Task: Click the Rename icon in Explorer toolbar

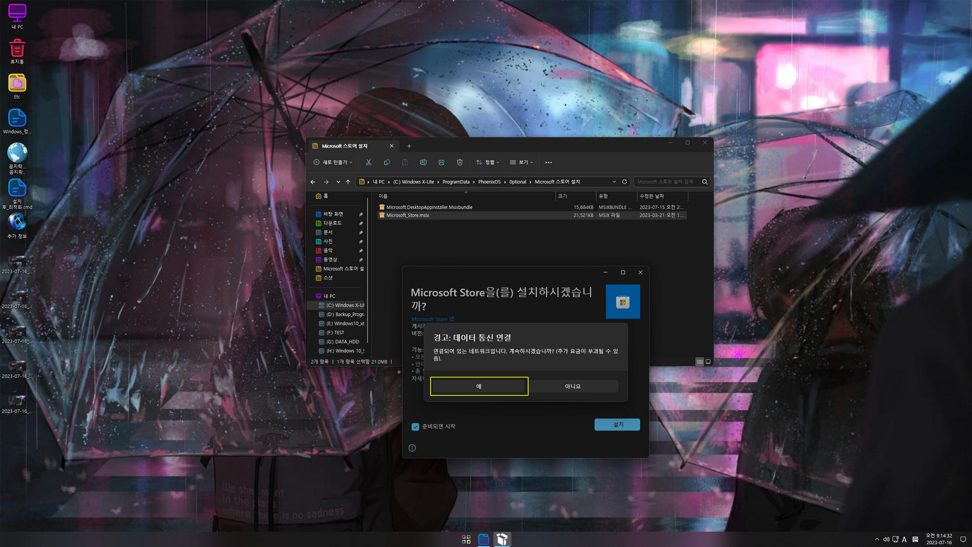Action: (423, 162)
